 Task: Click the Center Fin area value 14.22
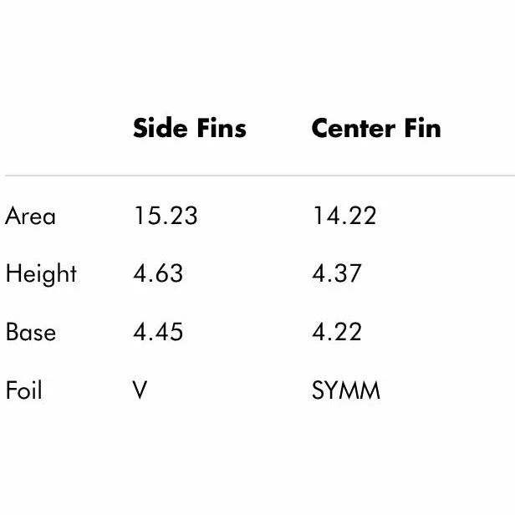click(344, 216)
